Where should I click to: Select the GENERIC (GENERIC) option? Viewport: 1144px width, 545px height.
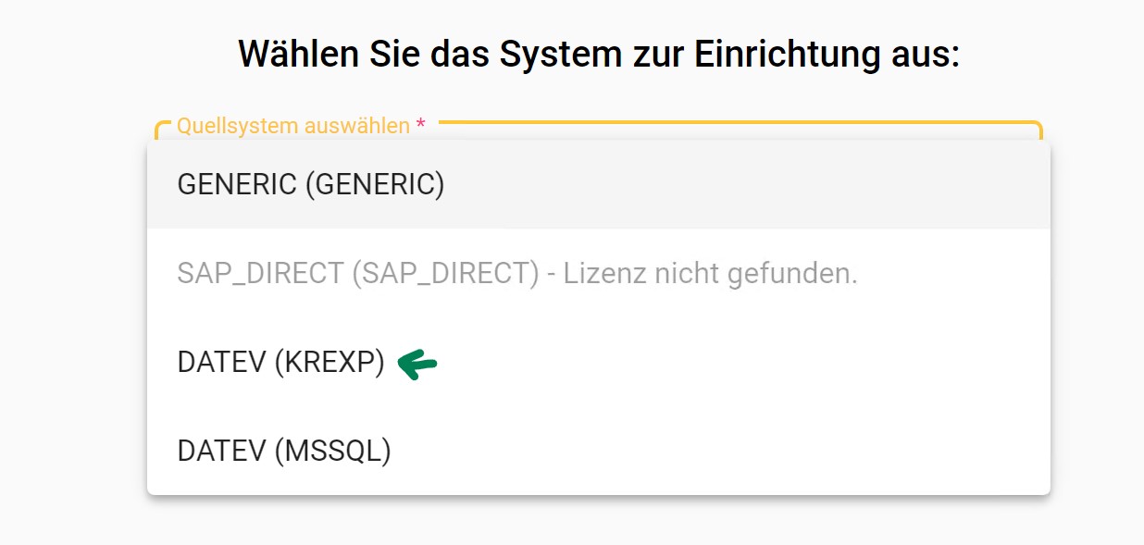pyautogui.click(x=311, y=184)
